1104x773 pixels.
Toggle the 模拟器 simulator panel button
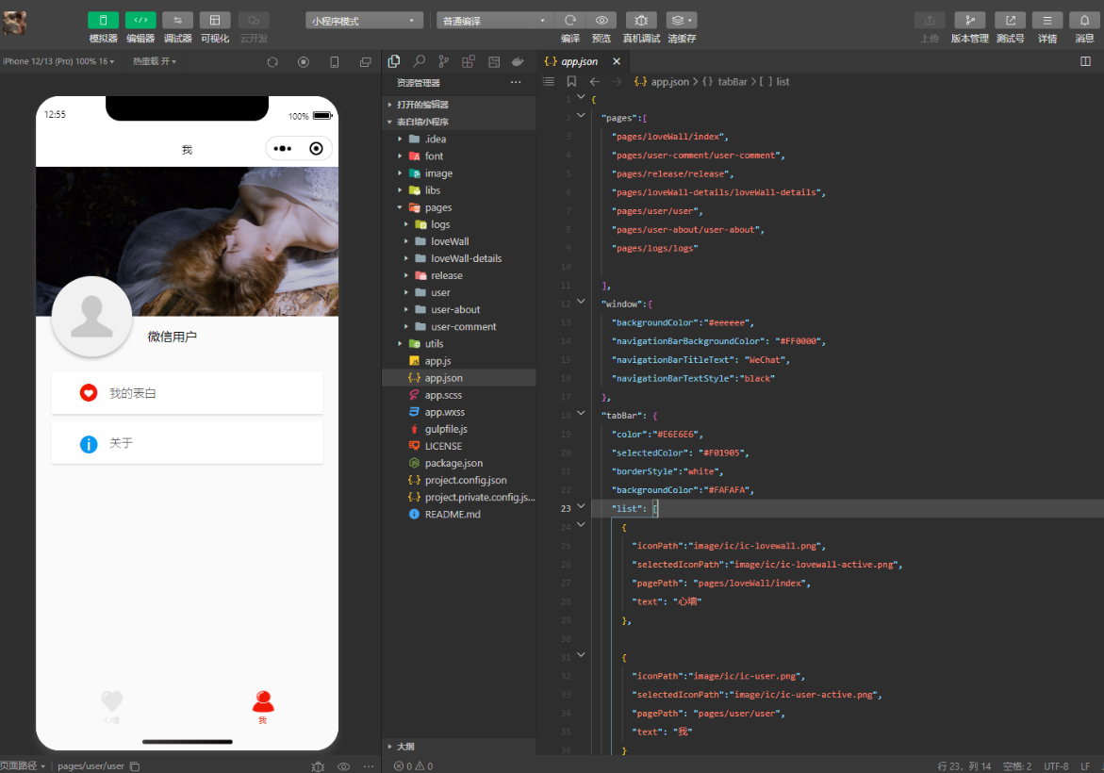point(103,21)
